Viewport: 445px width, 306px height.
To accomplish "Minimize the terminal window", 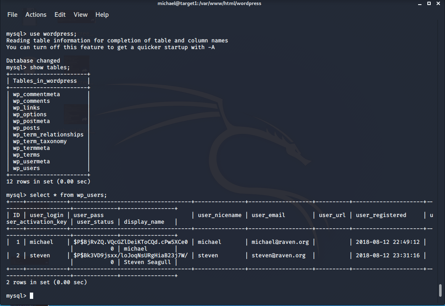I will pyautogui.click(x=420, y=4).
